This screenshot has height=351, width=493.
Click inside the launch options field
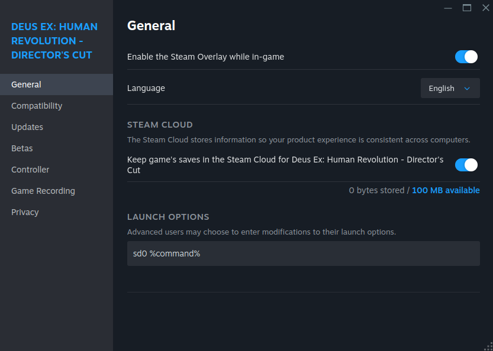[303, 253]
